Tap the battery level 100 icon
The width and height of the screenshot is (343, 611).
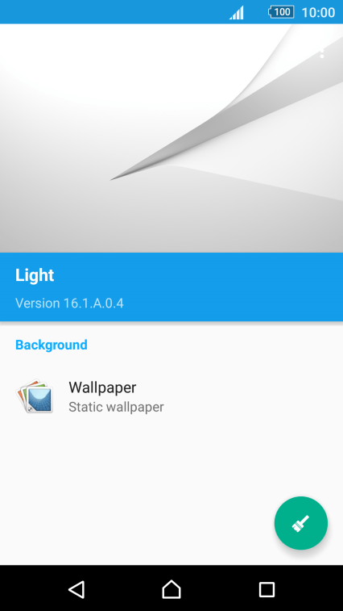(281, 12)
